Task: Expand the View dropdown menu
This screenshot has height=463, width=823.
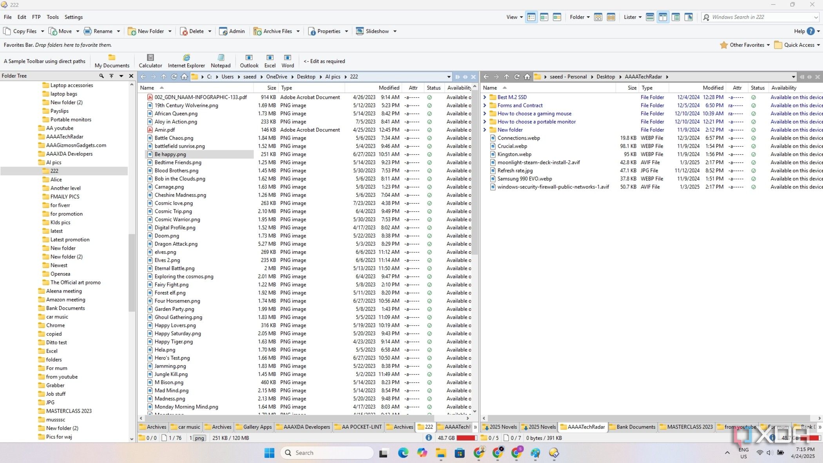Action: click(x=515, y=17)
